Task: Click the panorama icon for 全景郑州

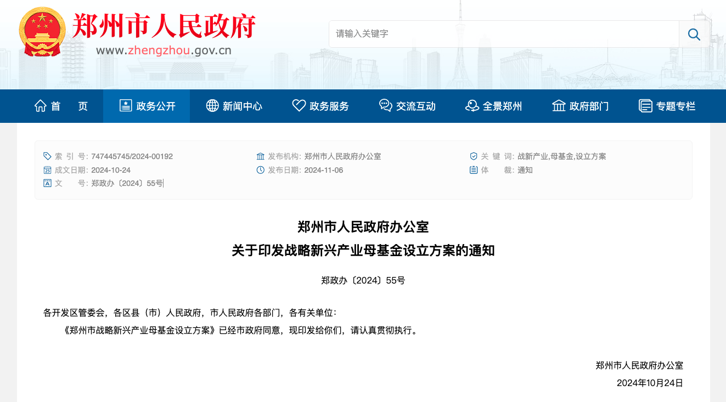Action: pyautogui.click(x=472, y=106)
